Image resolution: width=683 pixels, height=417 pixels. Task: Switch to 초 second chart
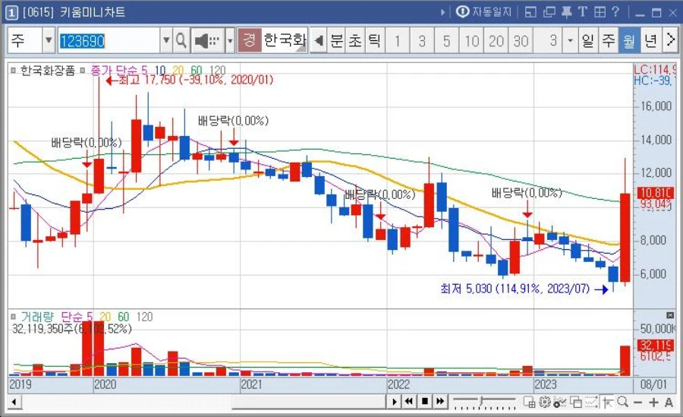pyautogui.click(x=355, y=41)
